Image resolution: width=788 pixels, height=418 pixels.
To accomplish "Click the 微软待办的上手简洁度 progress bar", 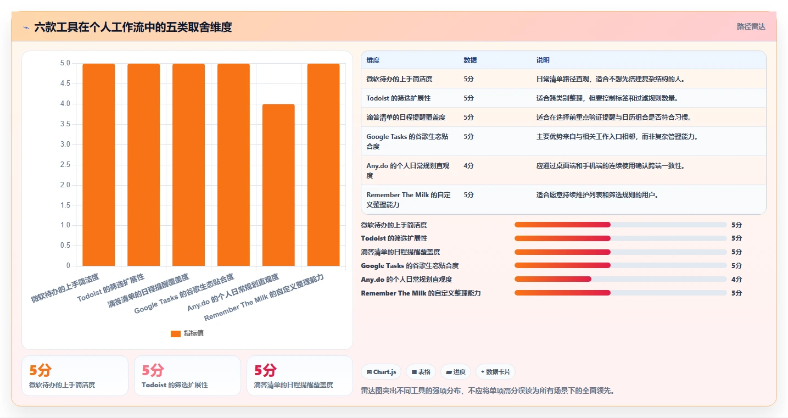I will pos(621,225).
